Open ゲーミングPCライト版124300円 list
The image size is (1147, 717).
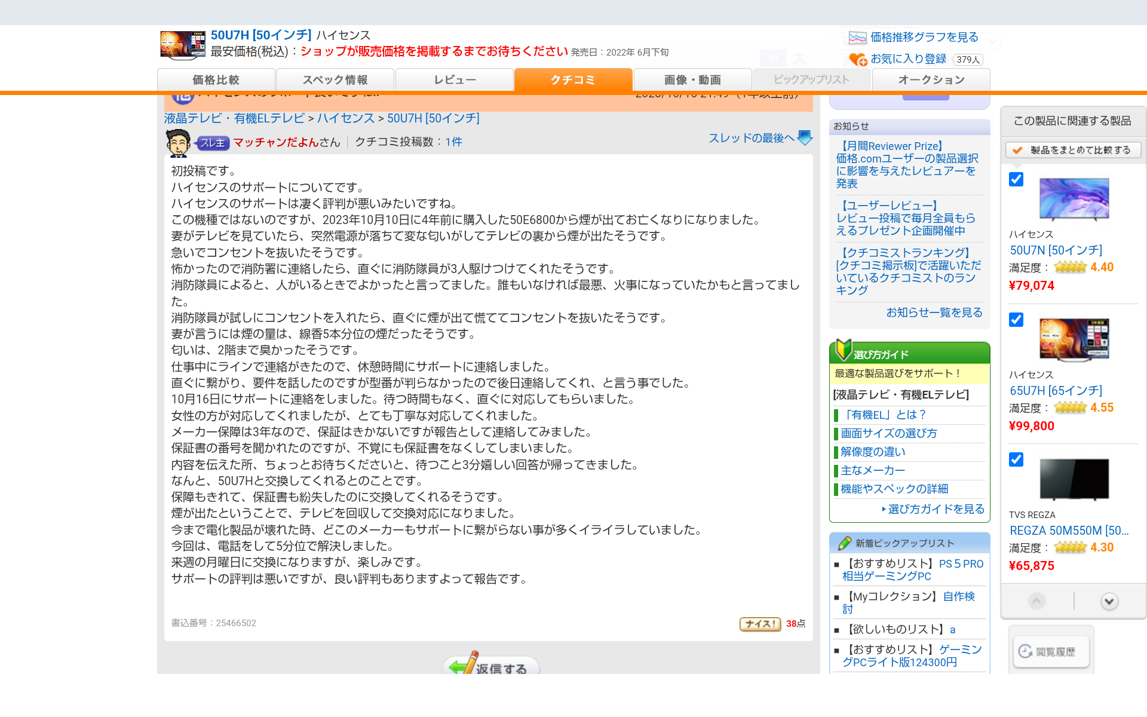(912, 656)
